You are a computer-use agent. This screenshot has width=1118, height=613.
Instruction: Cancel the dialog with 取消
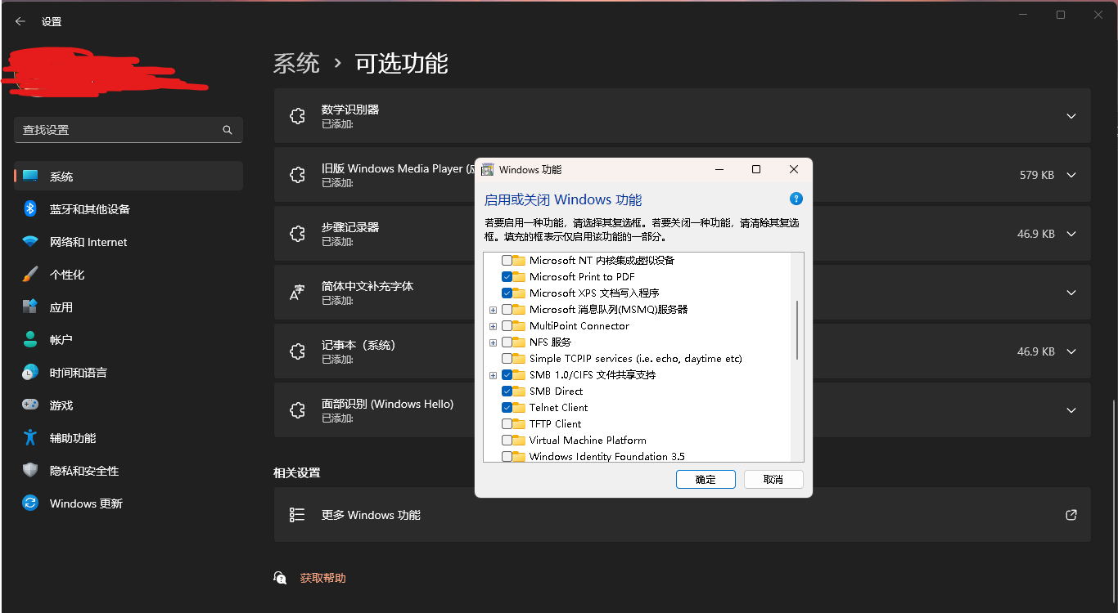tap(773, 480)
